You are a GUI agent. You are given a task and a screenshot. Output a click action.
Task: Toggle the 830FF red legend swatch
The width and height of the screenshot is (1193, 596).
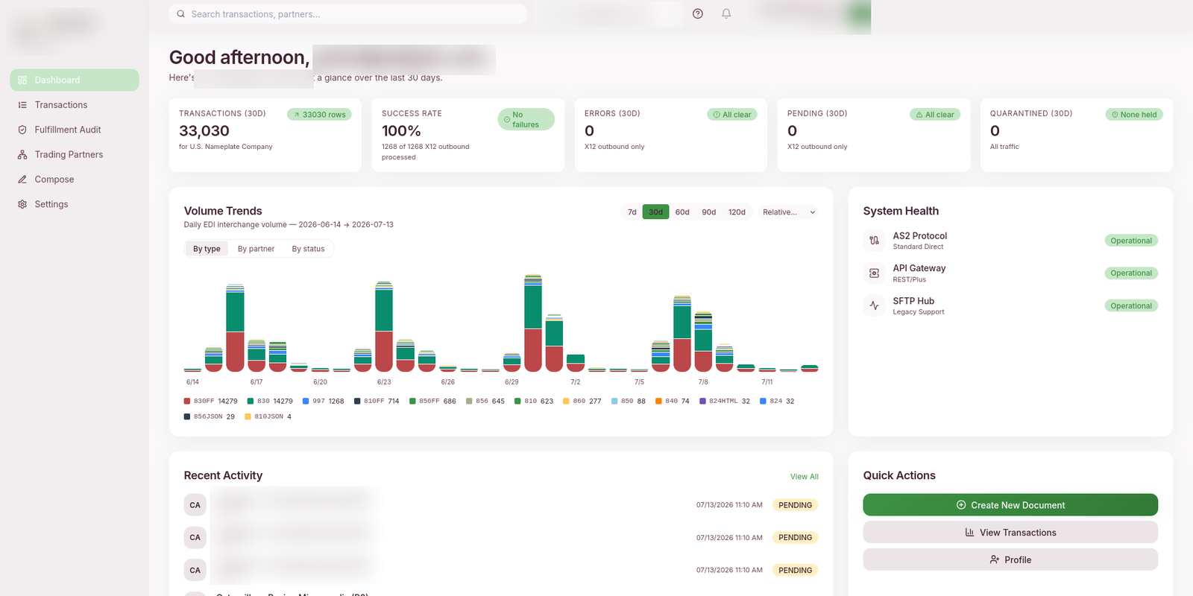pos(187,401)
